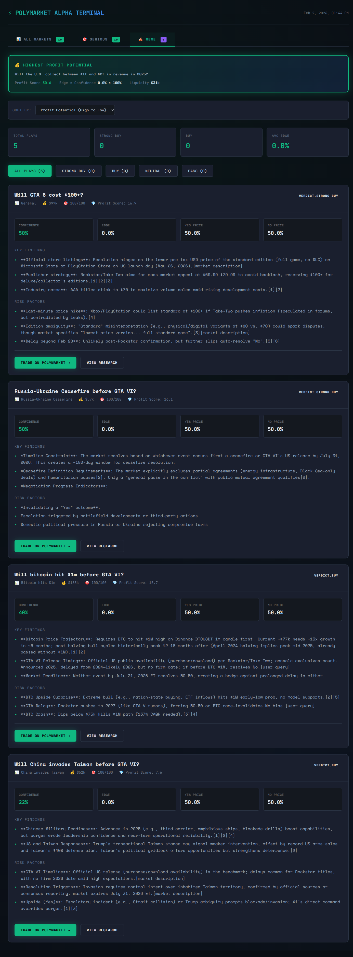
Task: Click the lightning bolt logo icon
Action: click(10, 13)
